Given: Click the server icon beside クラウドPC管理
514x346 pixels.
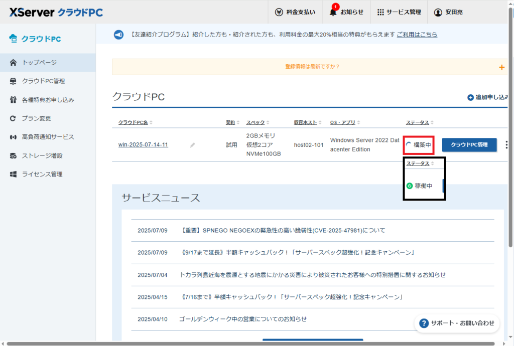Looking at the screenshot, I should coord(13,81).
